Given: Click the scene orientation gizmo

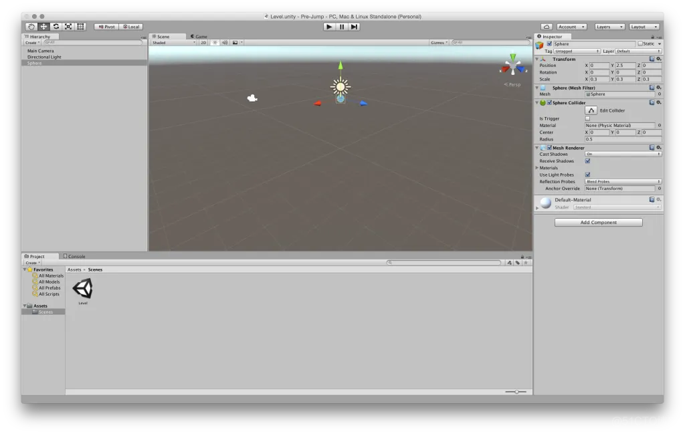Looking at the screenshot, I should tap(513, 66).
